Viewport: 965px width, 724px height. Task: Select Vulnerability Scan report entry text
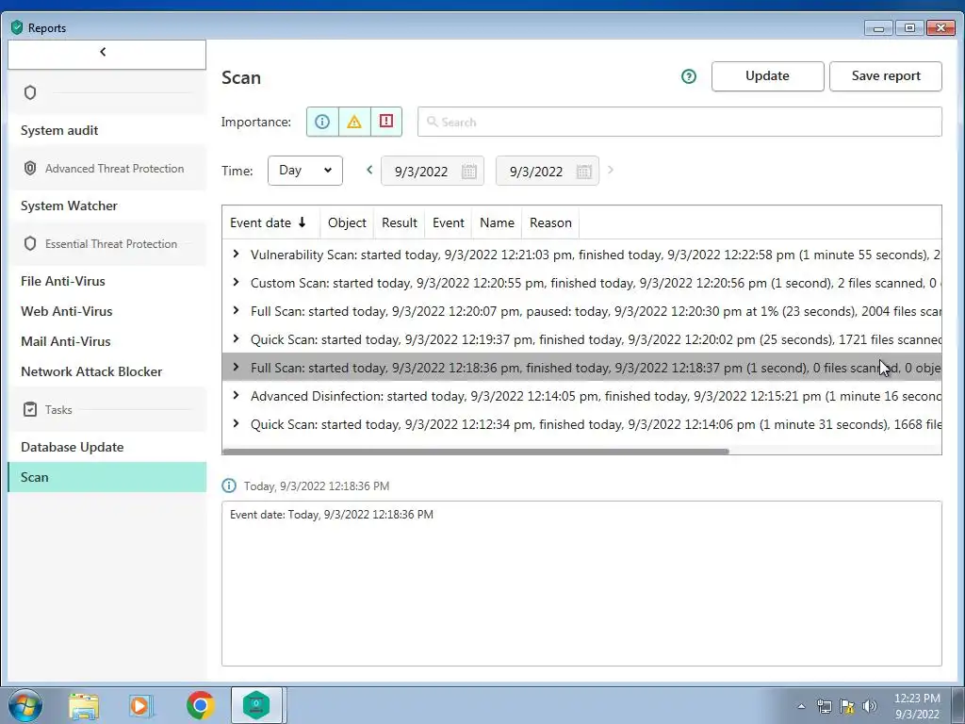coord(596,255)
